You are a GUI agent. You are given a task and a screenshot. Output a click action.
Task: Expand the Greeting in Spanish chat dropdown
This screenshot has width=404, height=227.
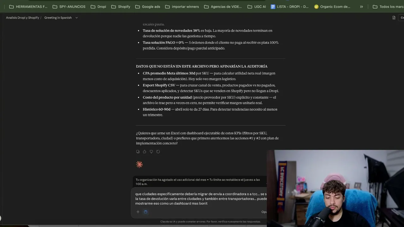pos(76,18)
